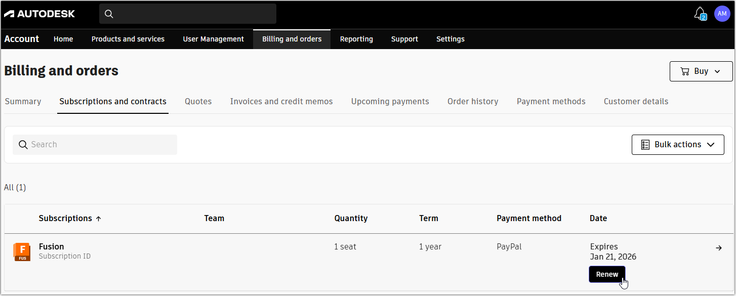Click the Fusion product icon

tap(22, 252)
